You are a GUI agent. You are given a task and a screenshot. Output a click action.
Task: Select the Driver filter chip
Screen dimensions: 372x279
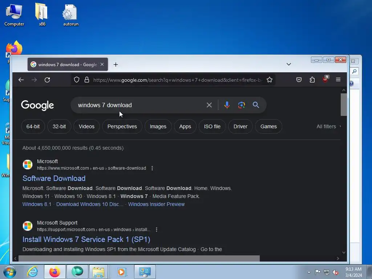coord(240,126)
